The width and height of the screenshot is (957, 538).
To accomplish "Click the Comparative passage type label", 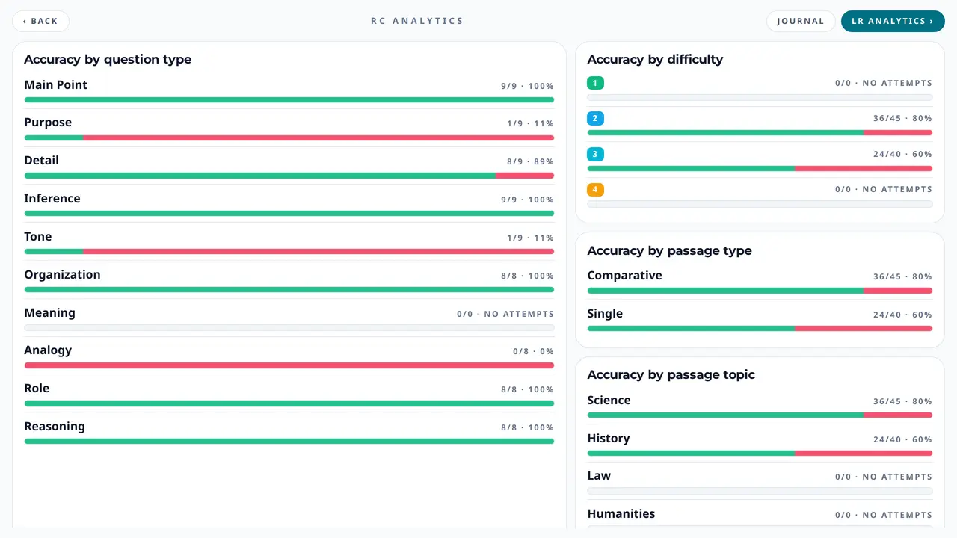I will pos(624,276).
